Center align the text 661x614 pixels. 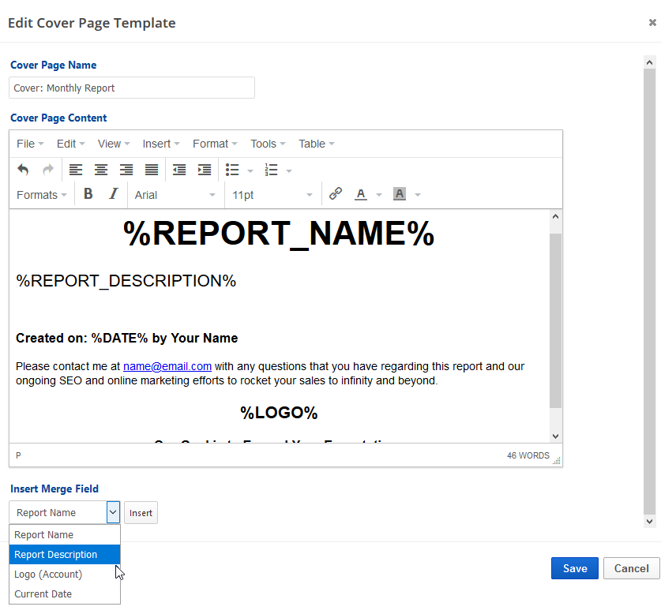tap(101, 170)
